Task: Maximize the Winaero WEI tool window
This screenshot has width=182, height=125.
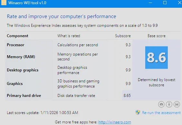Action: [x=165, y=3]
